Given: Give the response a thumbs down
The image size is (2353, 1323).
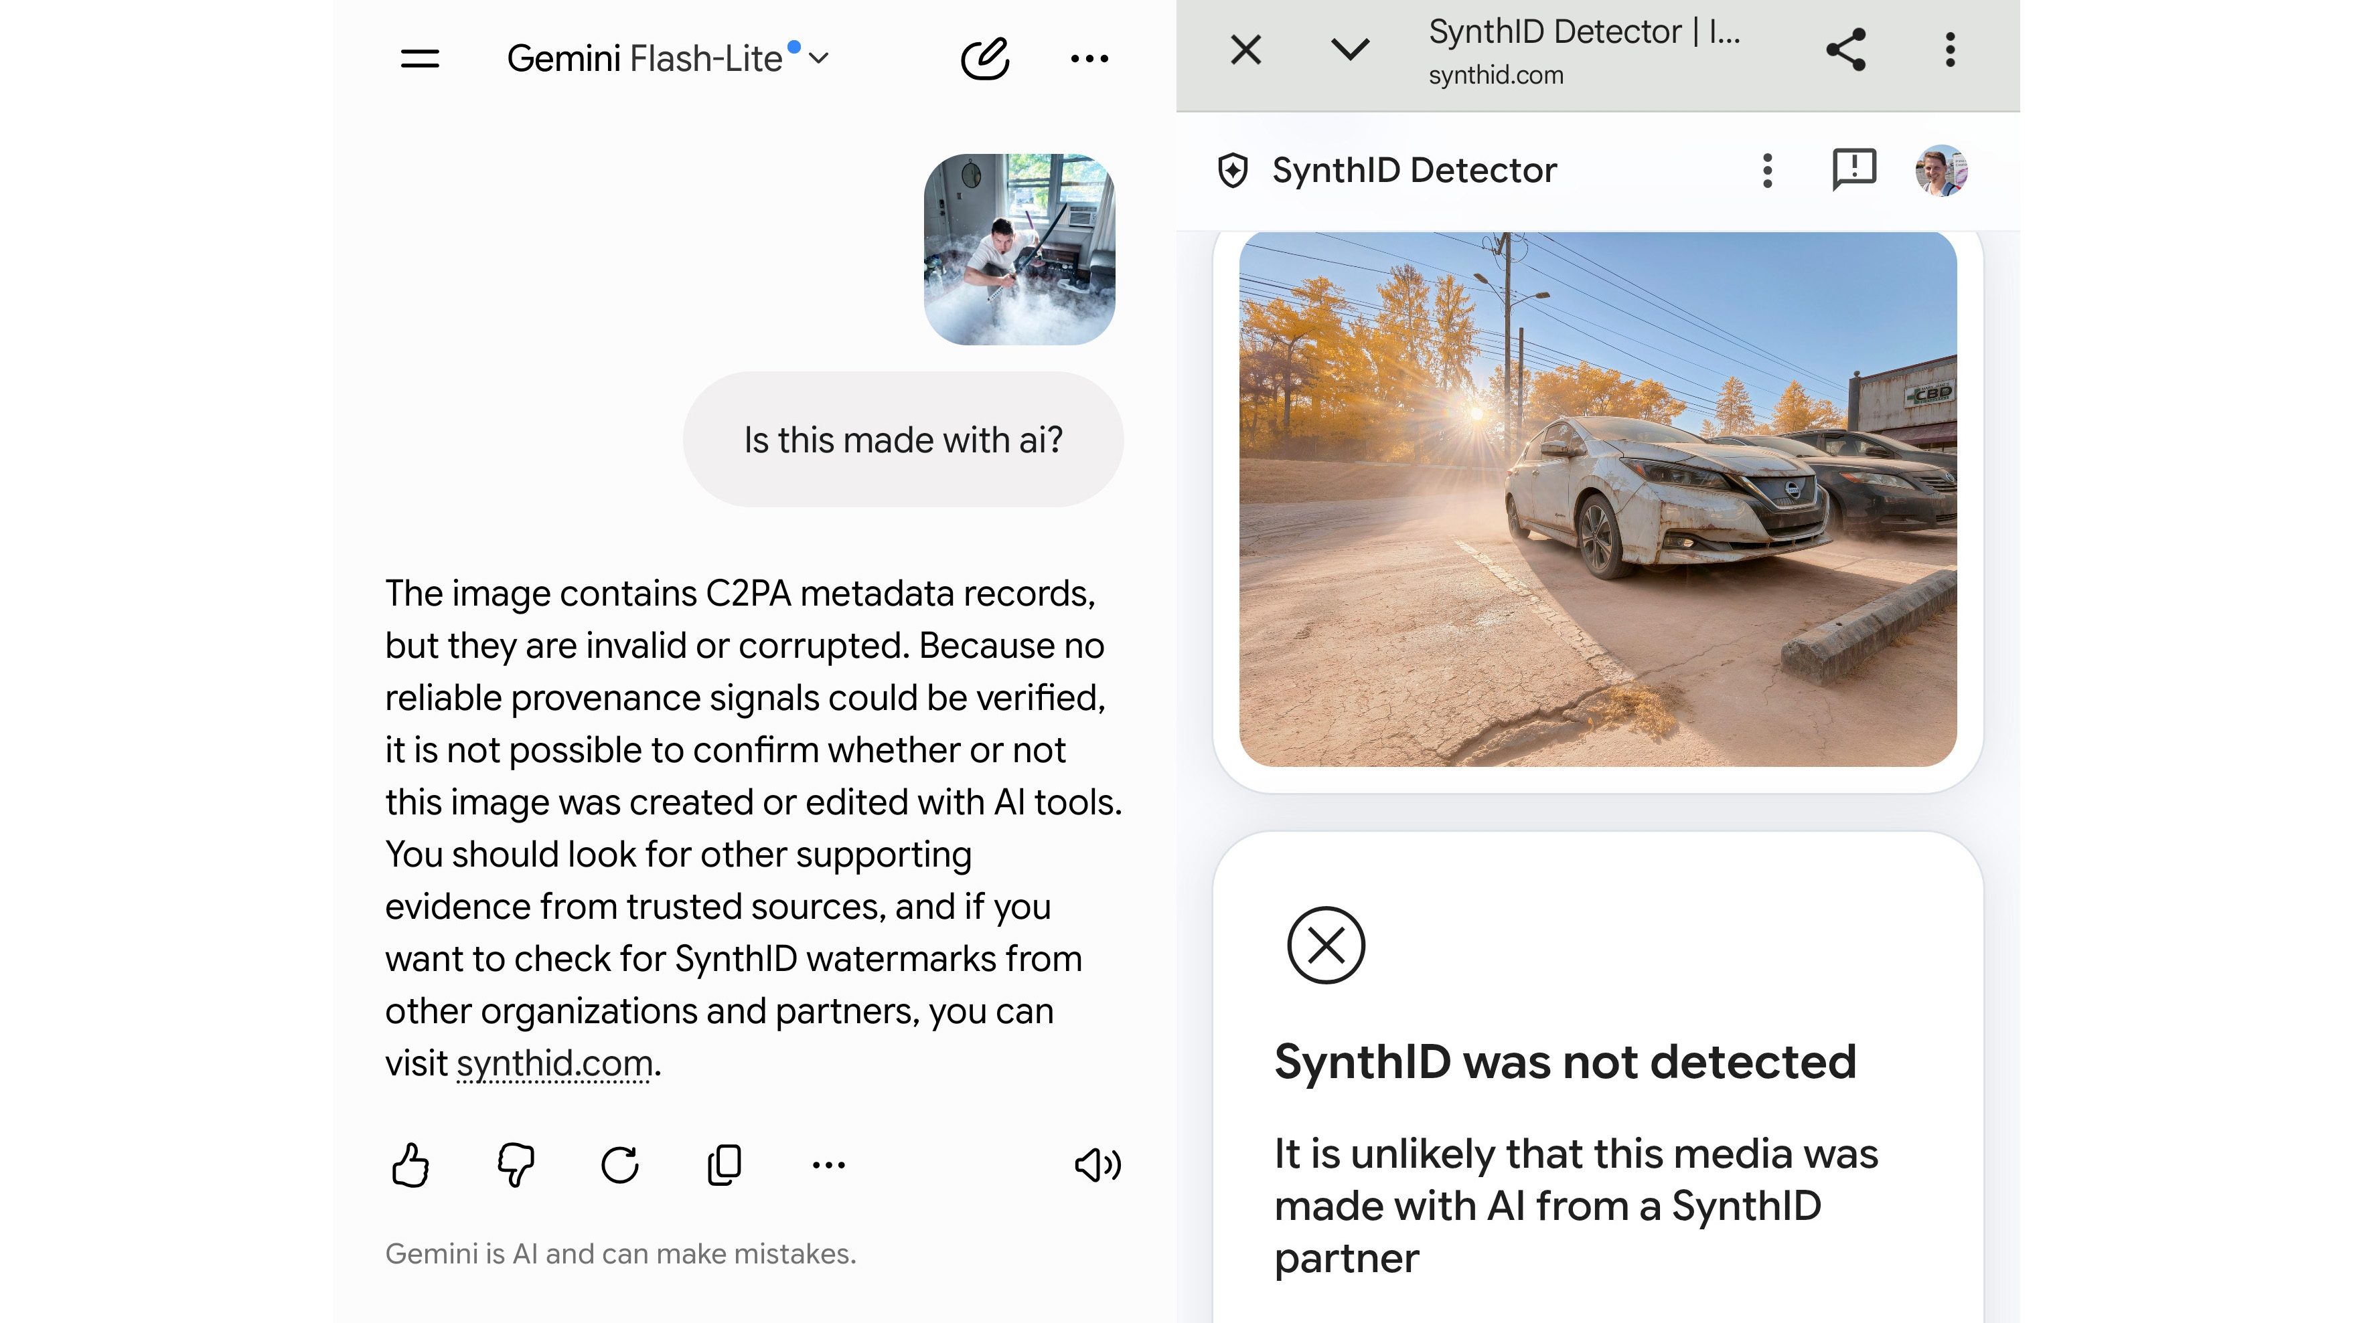Looking at the screenshot, I should point(516,1165).
